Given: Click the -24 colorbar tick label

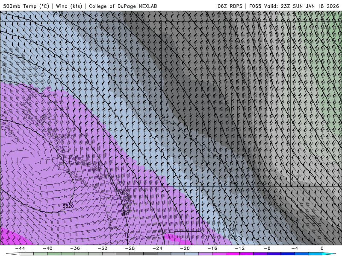Looking at the screenshot, I should pos(157,248).
